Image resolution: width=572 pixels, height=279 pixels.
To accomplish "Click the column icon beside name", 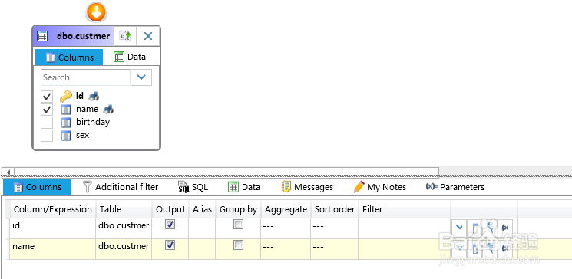I will (66, 110).
